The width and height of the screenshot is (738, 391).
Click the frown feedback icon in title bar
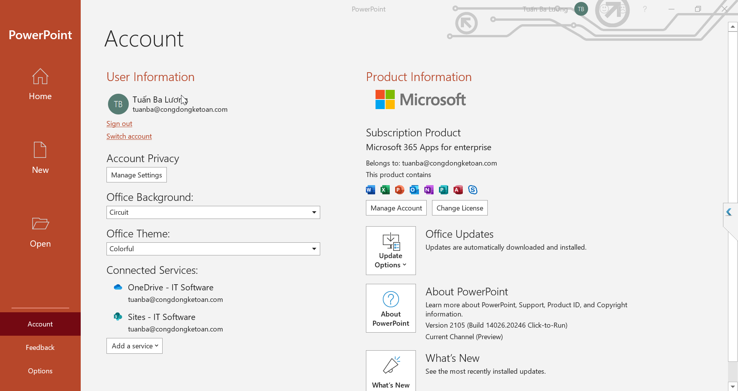coord(622,9)
